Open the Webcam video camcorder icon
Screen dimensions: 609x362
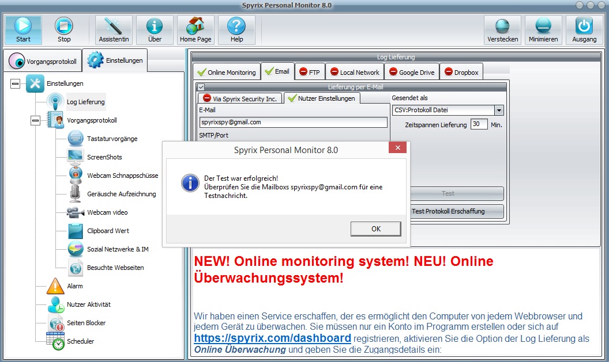coord(76,212)
